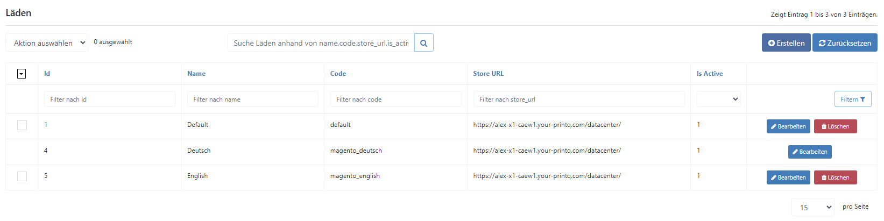884x221 pixels.
Task: Click the Filter nach code input
Action: [x=395, y=99]
